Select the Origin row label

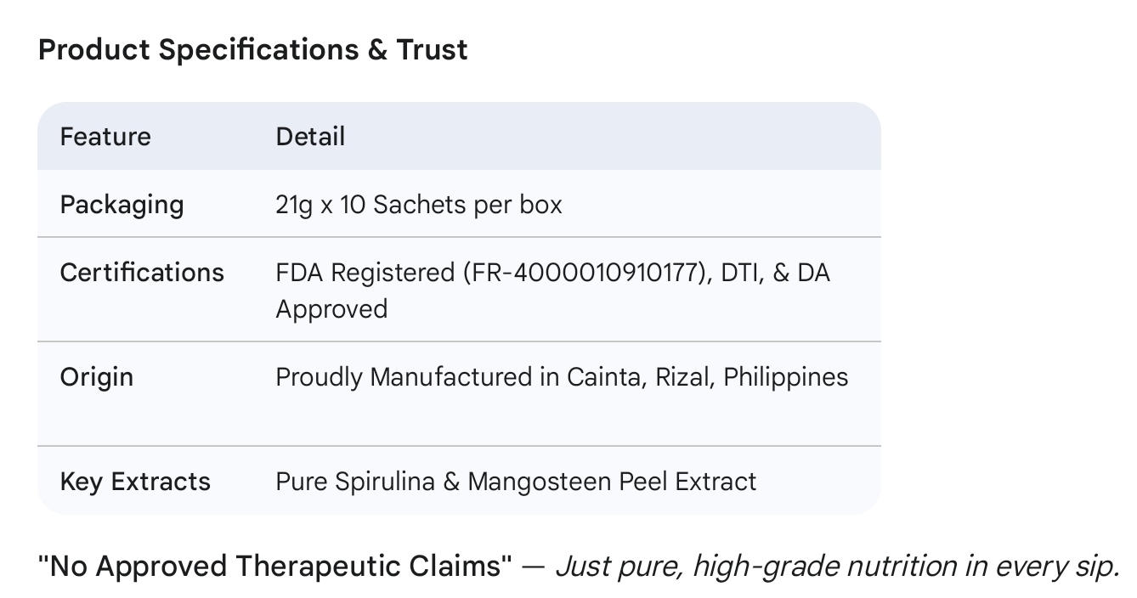[x=97, y=376]
